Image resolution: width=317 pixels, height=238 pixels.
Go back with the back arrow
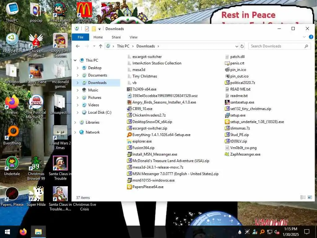(78, 46)
